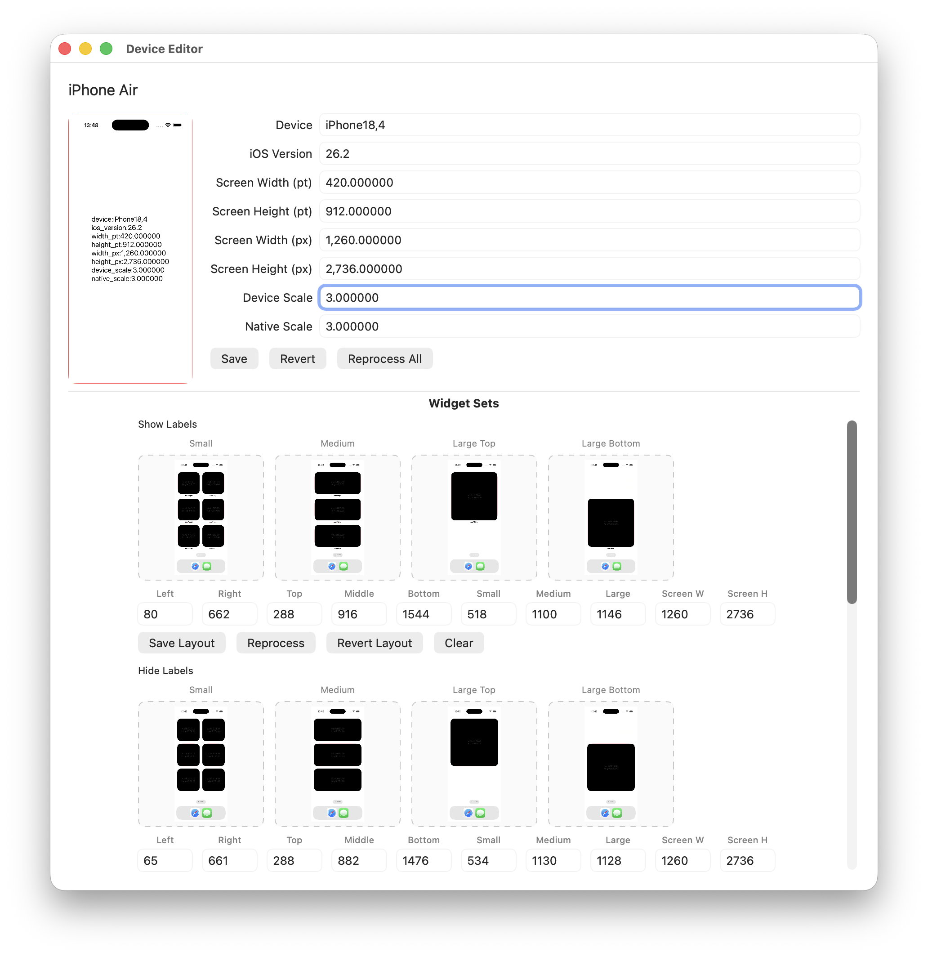The width and height of the screenshot is (928, 957).
Task: Edit Hide Labels Large value 1128
Action: 617,861
